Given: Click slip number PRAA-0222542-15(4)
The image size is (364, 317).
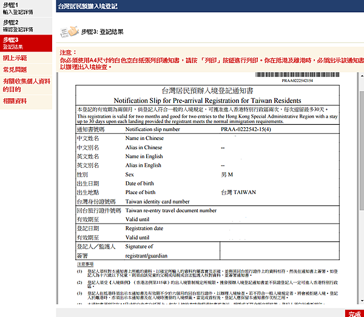Looking at the screenshot, I should 246,129.
